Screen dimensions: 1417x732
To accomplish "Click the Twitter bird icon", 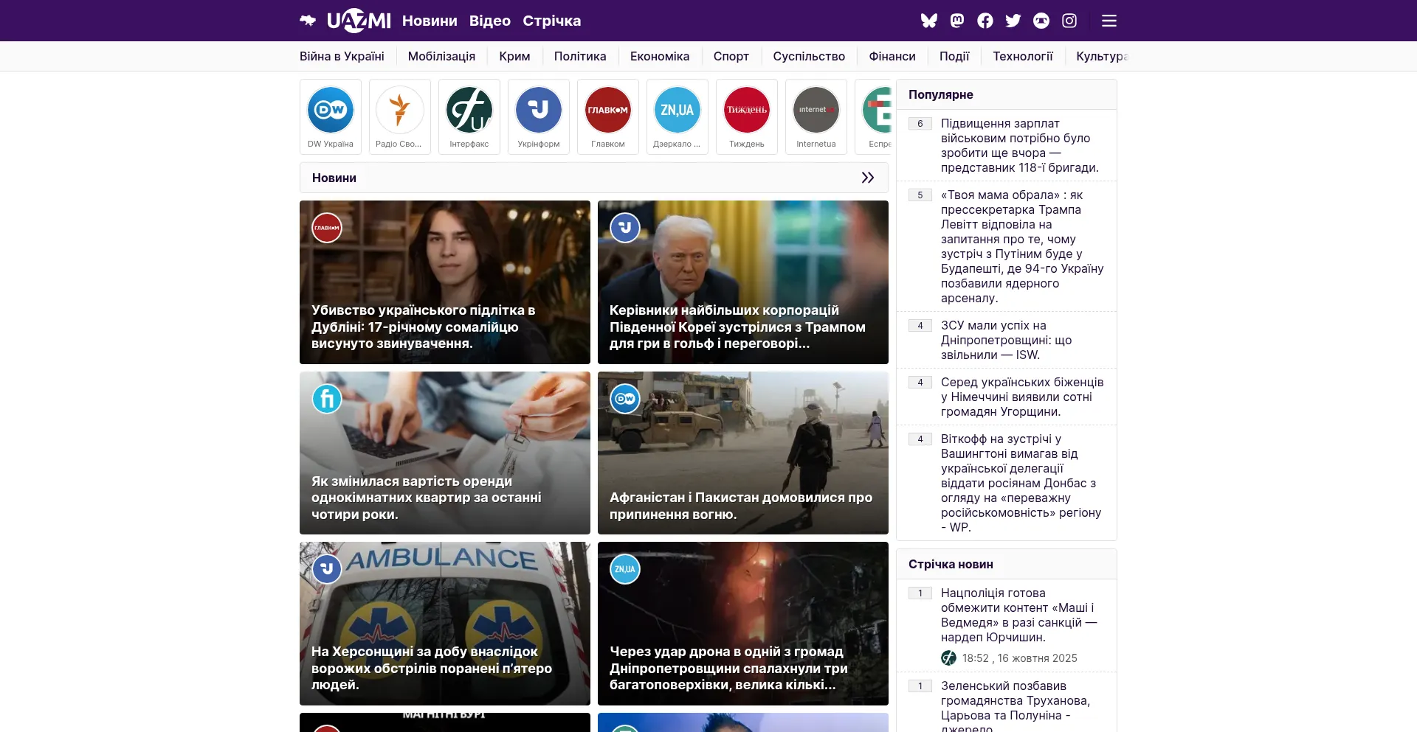I will click(1013, 21).
